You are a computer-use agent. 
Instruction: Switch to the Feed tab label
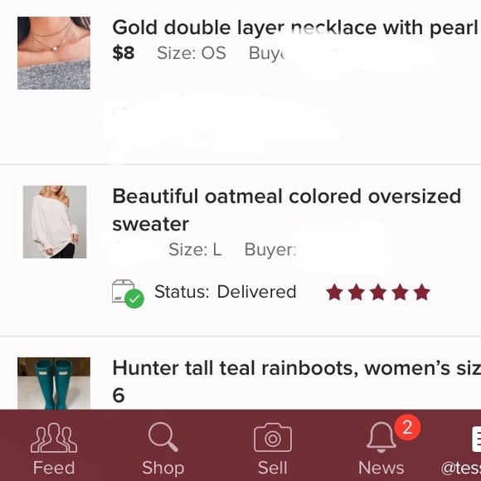pos(54,468)
